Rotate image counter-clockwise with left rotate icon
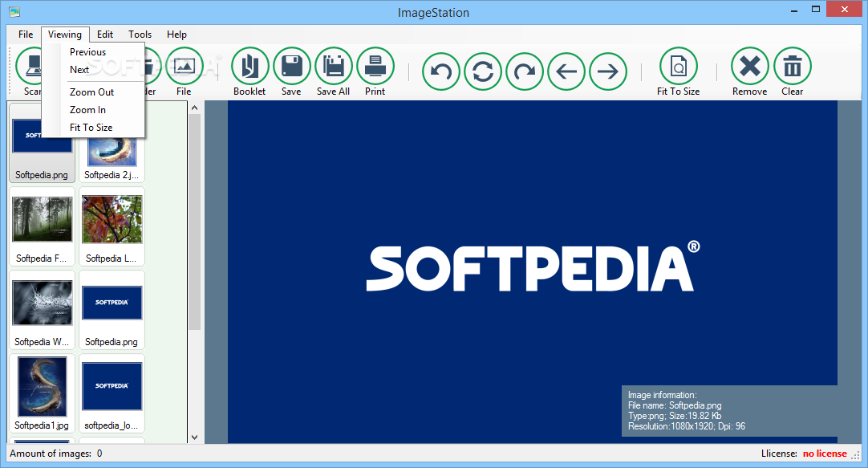 [x=441, y=71]
